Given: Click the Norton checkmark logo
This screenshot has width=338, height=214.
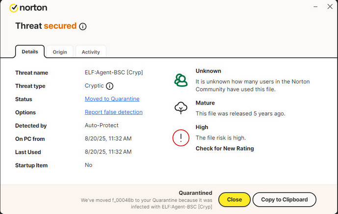Looking at the screenshot, I should [14, 8].
